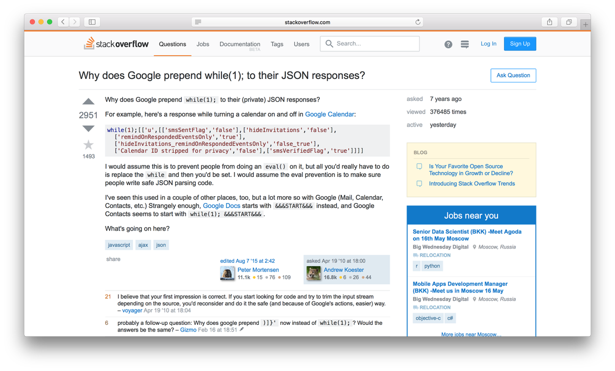
Task: Go forward with Safari's forward arrow
Action: (x=75, y=22)
